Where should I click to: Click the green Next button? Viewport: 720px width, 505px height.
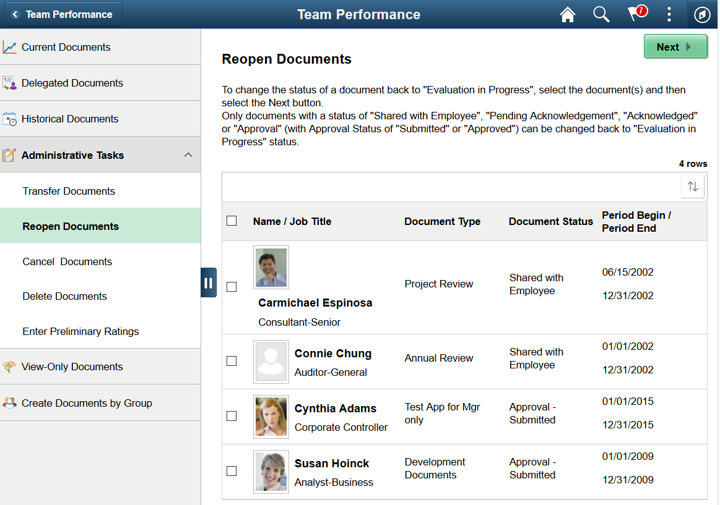click(x=675, y=47)
